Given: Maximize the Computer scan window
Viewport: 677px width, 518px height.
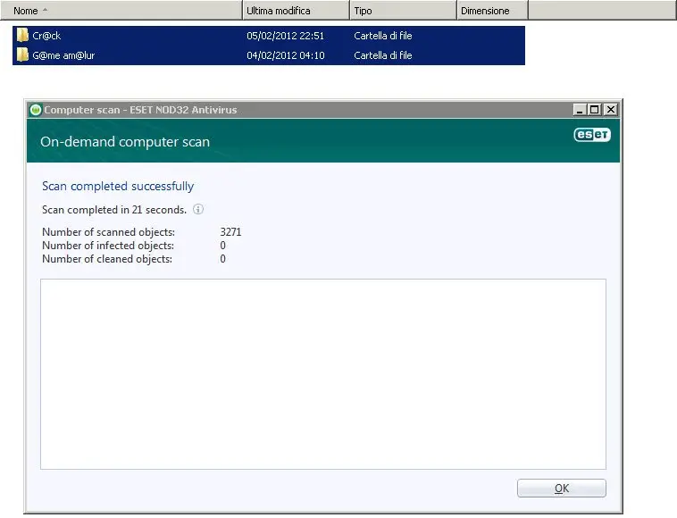Looking at the screenshot, I should (595, 110).
